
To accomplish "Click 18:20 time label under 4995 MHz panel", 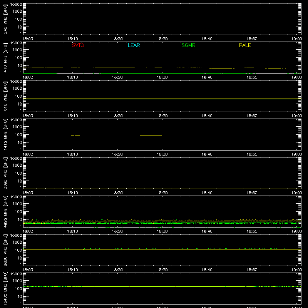I will (x=117, y=231).
